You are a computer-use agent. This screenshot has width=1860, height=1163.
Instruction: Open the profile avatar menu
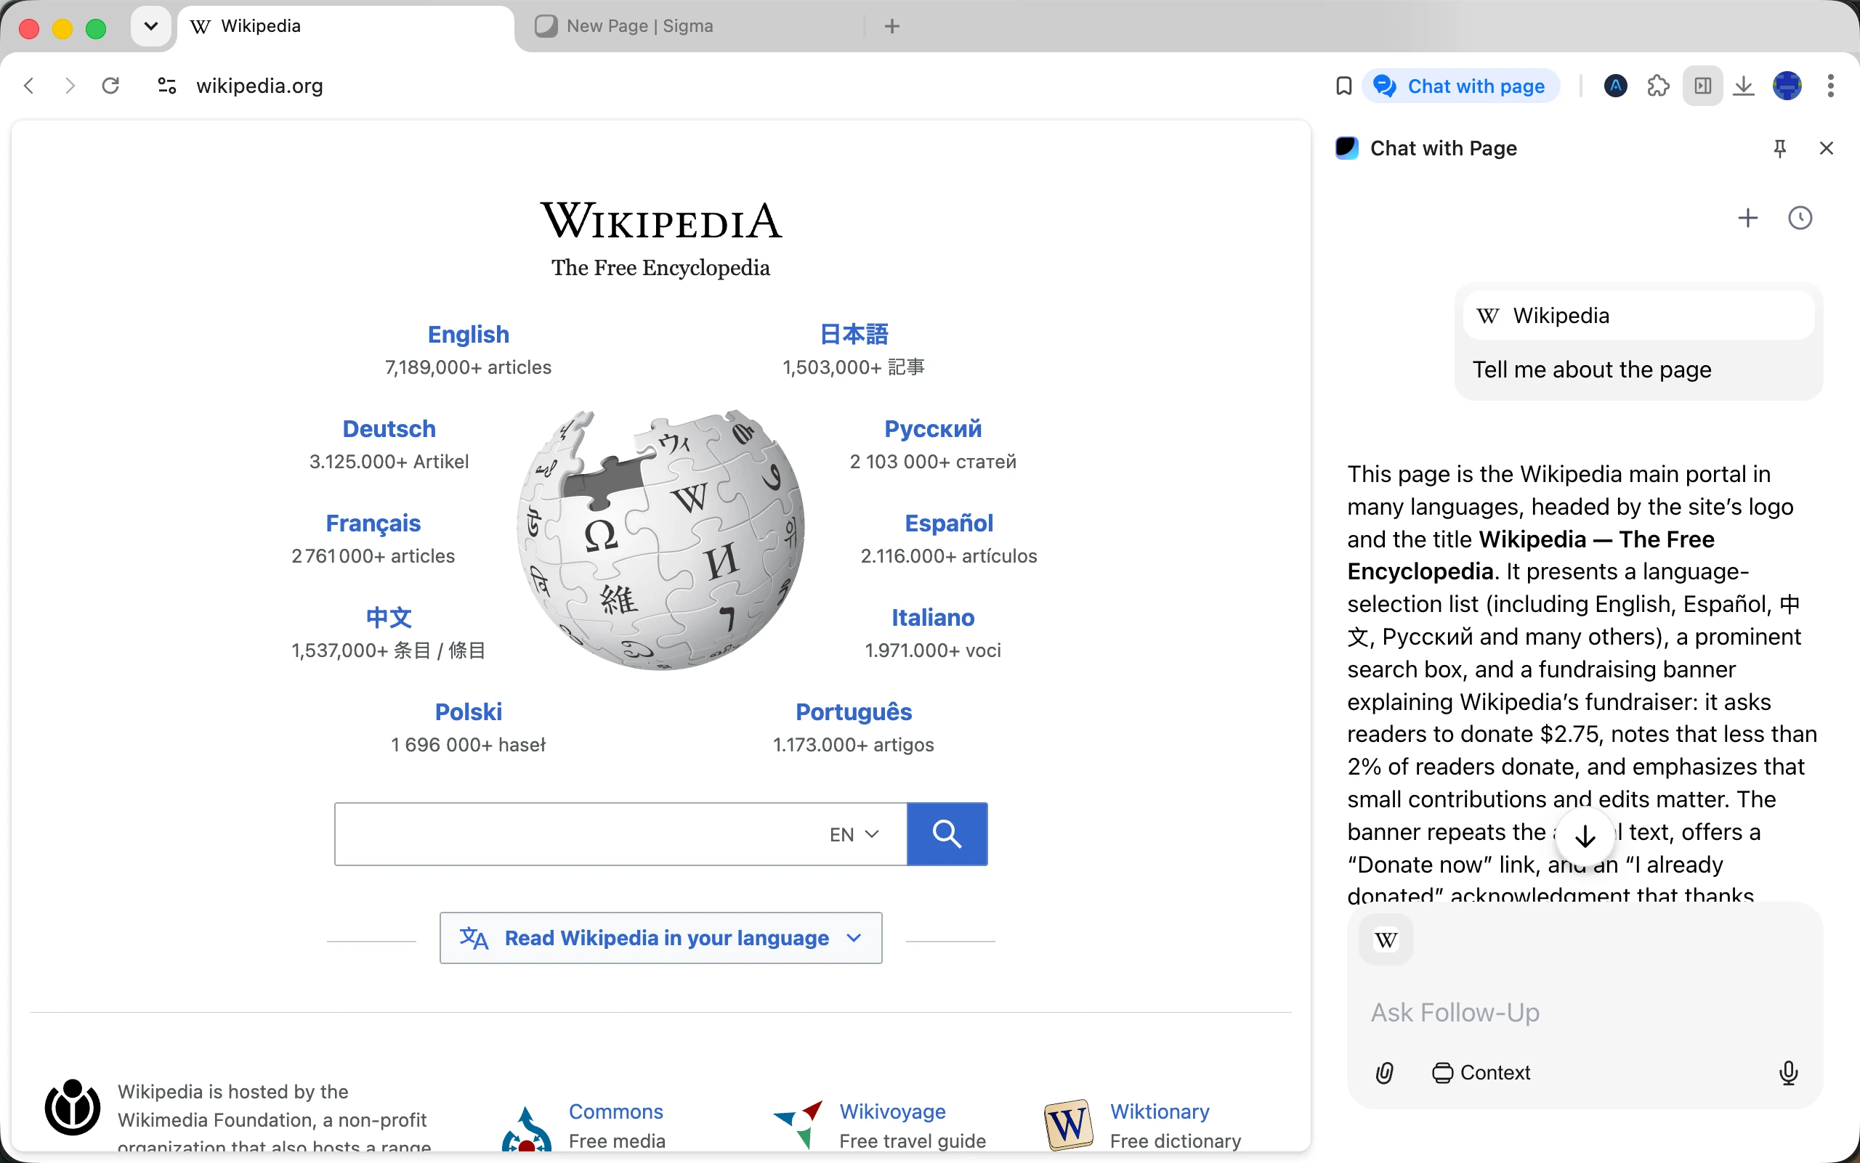coord(1787,86)
